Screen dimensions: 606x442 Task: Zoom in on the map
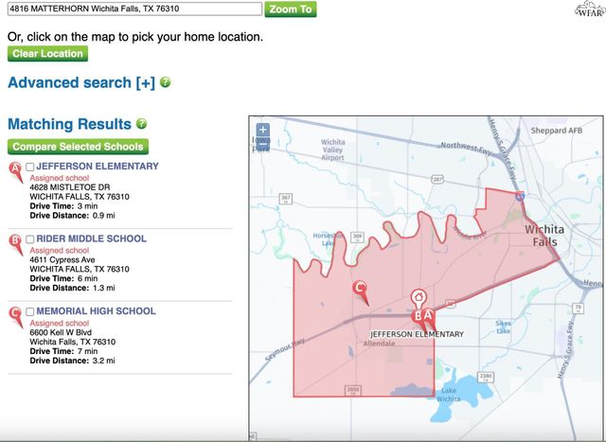[x=263, y=131]
